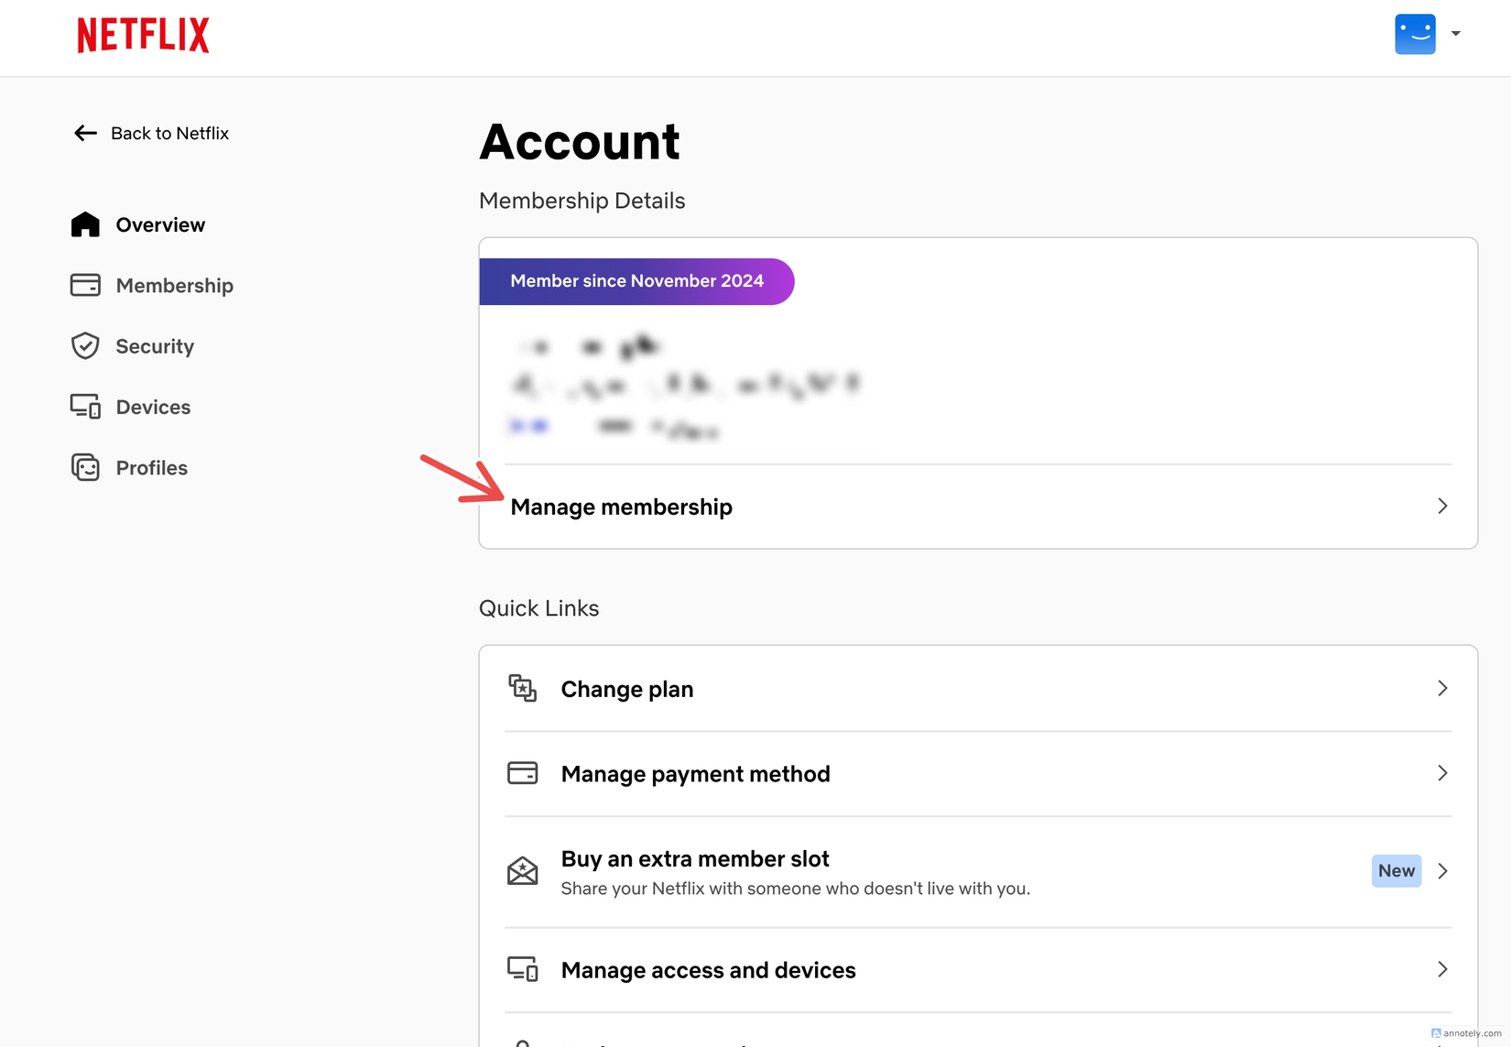The width and height of the screenshot is (1511, 1047).
Task: Select the devices icon in the sidebar
Action: 85,406
